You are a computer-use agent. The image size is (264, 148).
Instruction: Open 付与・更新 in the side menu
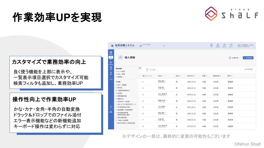pyautogui.click(x=121, y=74)
